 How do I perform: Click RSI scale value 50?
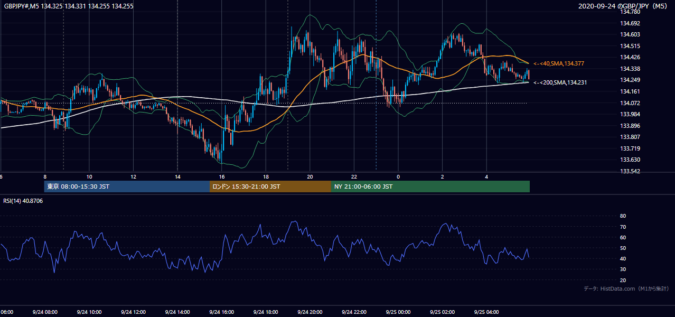coord(623,248)
